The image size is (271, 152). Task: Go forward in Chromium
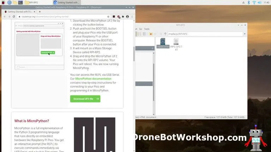coord(9,17)
